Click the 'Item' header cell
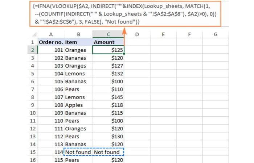Screen dimensions: 254x163 78,42
